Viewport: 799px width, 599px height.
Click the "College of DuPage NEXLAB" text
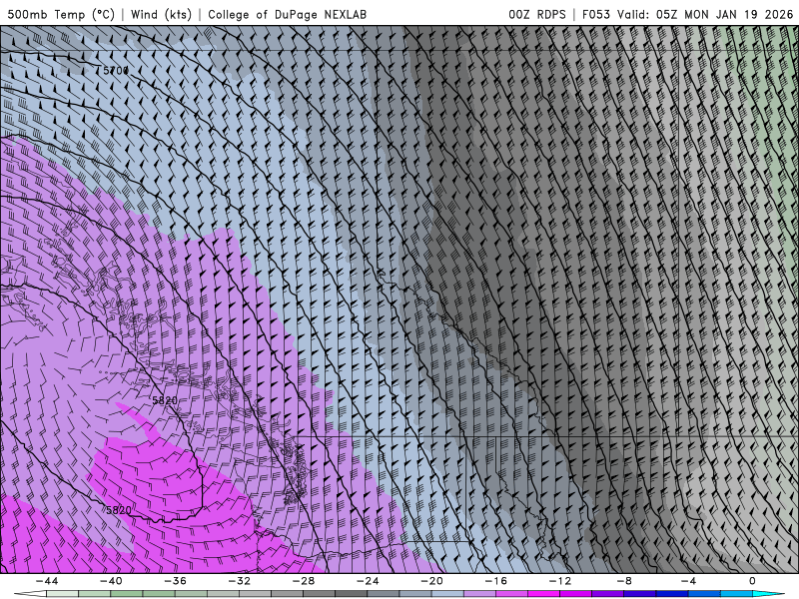click(x=287, y=14)
